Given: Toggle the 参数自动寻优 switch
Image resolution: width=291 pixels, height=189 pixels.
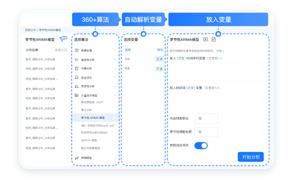Looking at the screenshot, I should 201,145.
